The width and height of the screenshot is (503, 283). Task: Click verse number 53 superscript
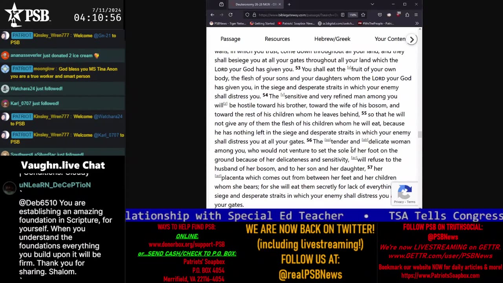click(x=298, y=68)
